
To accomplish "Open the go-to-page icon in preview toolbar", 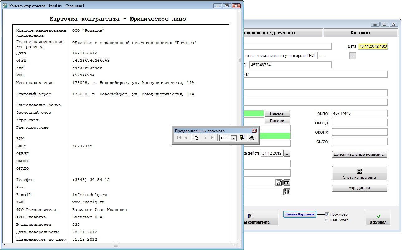I will (x=196, y=138).
